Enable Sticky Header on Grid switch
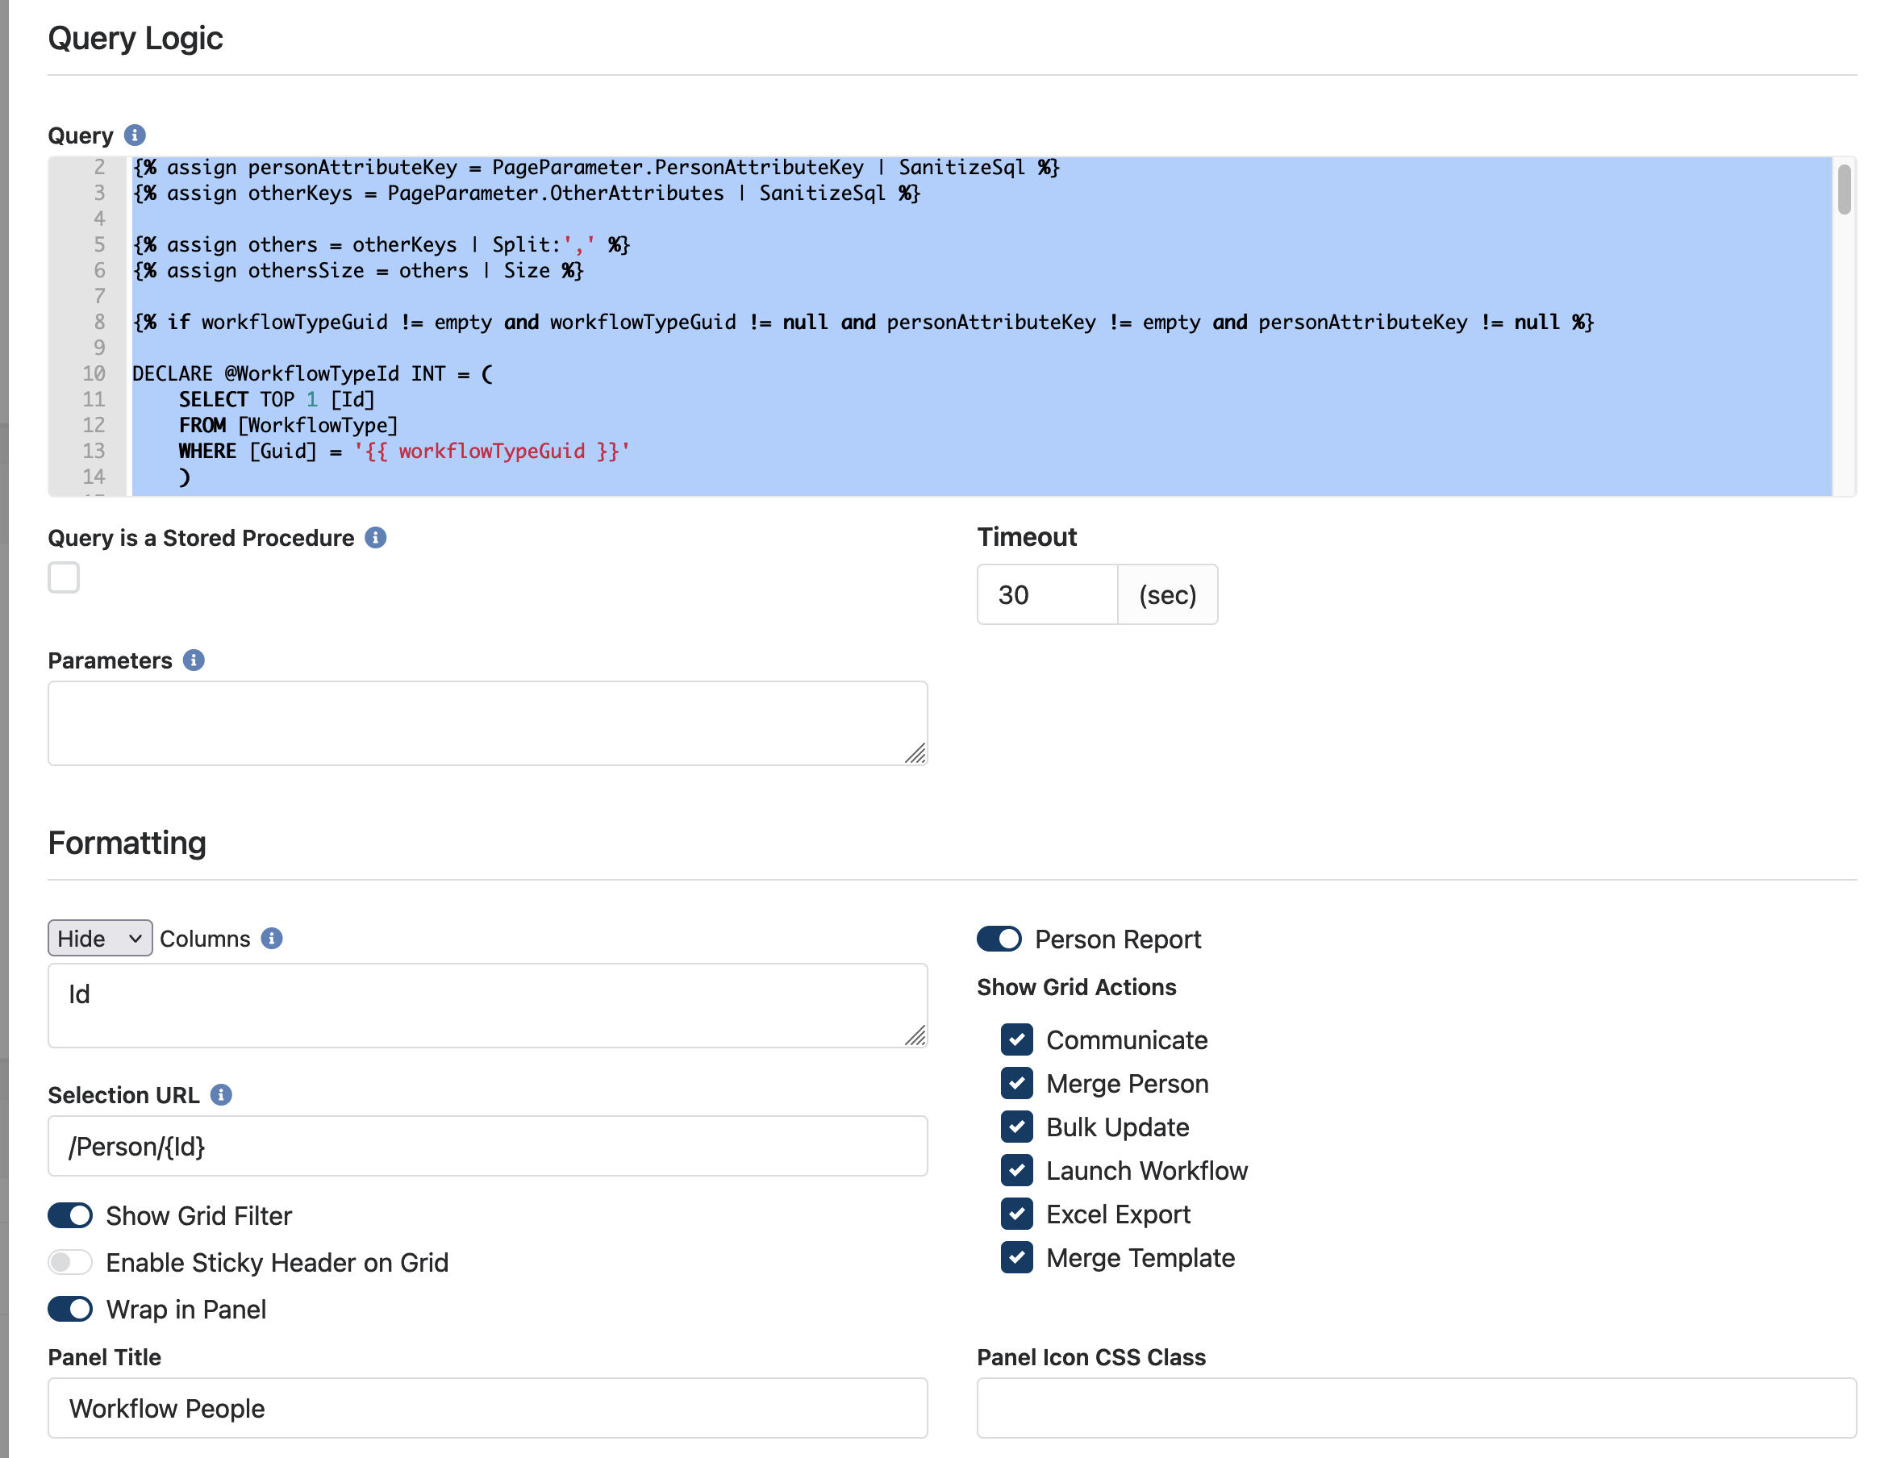Viewport: 1889px width, 1458px height. pos(70,1262)
